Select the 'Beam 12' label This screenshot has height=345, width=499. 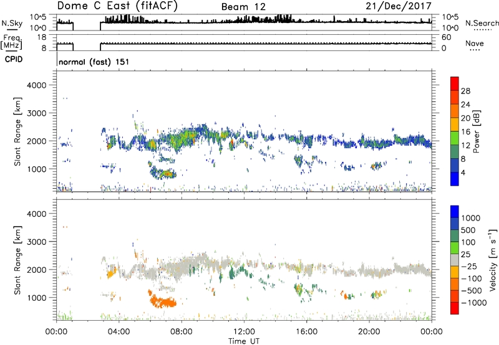coord(243,7)
